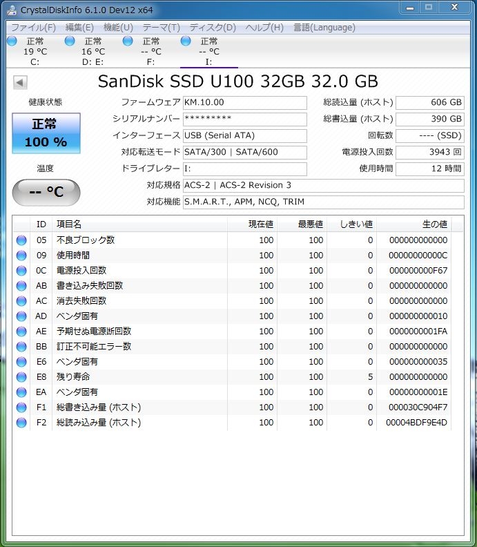The width and height of the screenshot is (477, 547).
Task: Click status icon for E6 ベンダ固有 row
Action: coord(21,362)
